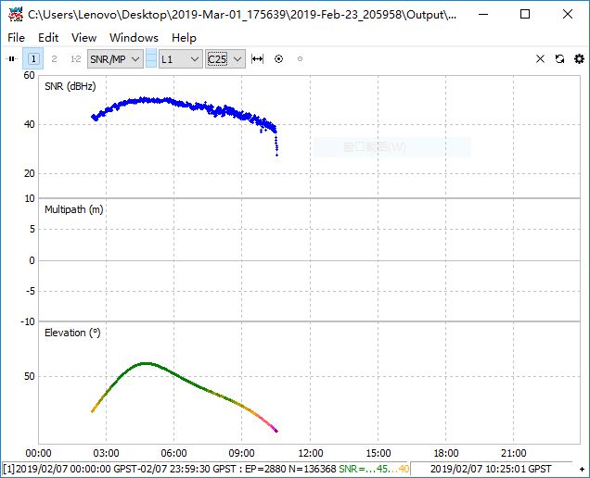This screenshot has height=478, width=590.
Task: Click the large target center-on-position icon
Action: pos(279,59)
